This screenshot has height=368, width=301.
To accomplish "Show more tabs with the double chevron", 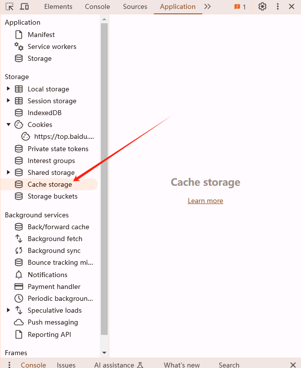I will point(207,6).
